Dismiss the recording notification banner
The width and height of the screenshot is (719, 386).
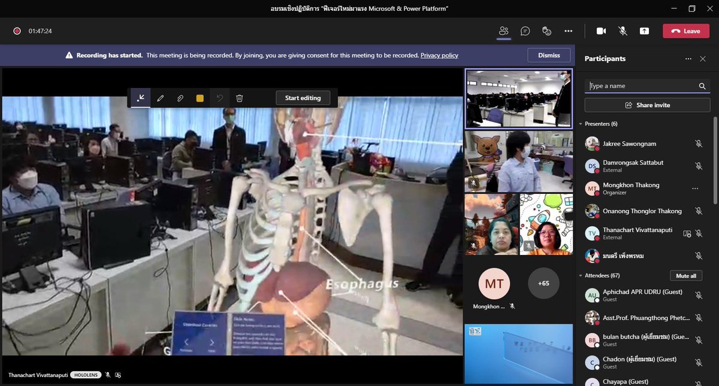pos(549,55)
